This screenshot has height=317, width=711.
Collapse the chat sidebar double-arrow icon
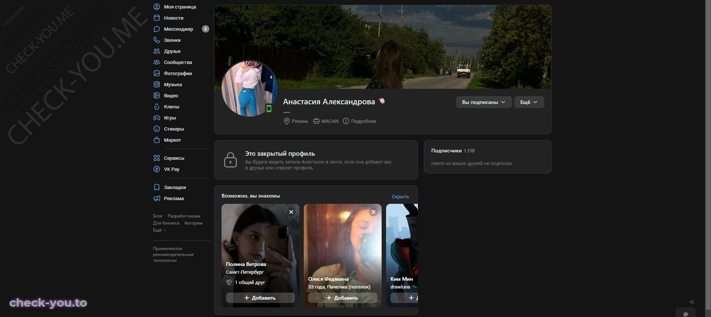click(x=692, y=302)
